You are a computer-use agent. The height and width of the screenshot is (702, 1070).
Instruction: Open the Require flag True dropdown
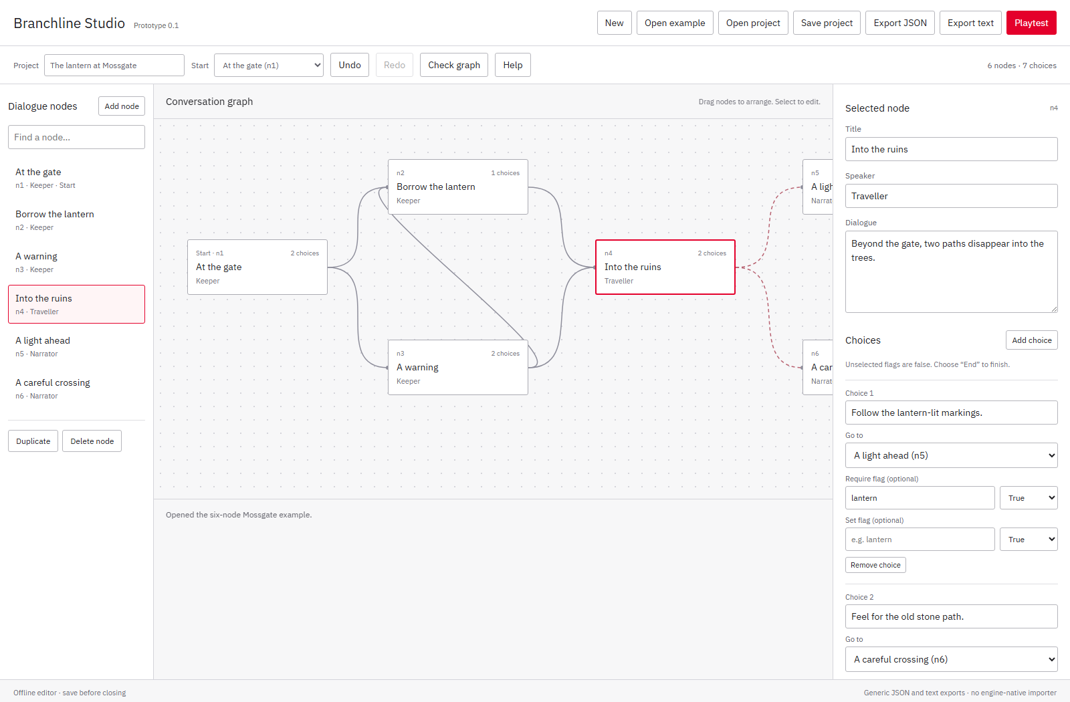(1029, 498)
